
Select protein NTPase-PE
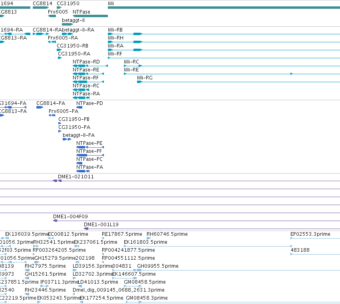[89, 143]
